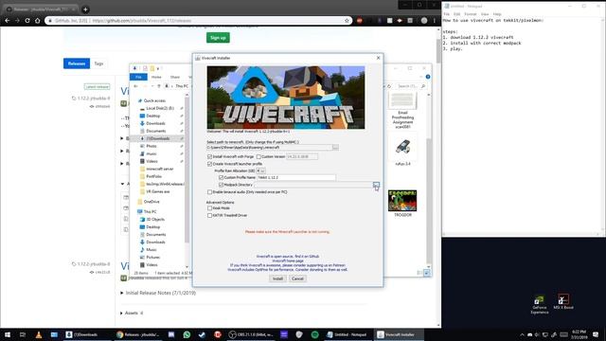
Task: Click the Cancel button in installer
Action: click(x=297, y=278)
